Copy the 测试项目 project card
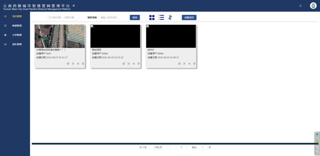The width and height of the screenshot is (320, 156). click(124, 64)
